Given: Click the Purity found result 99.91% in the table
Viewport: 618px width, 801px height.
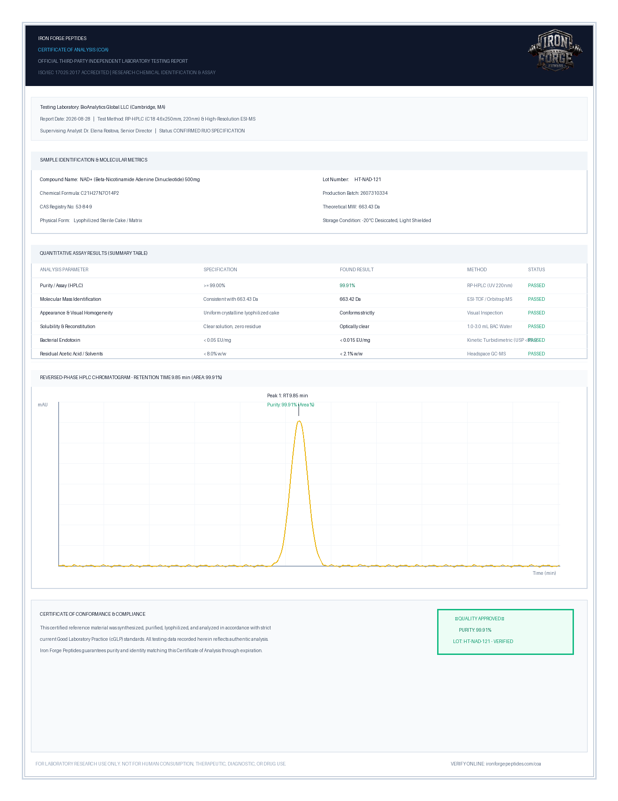Looking at the screenshot, I should click(x=347, y=285).
